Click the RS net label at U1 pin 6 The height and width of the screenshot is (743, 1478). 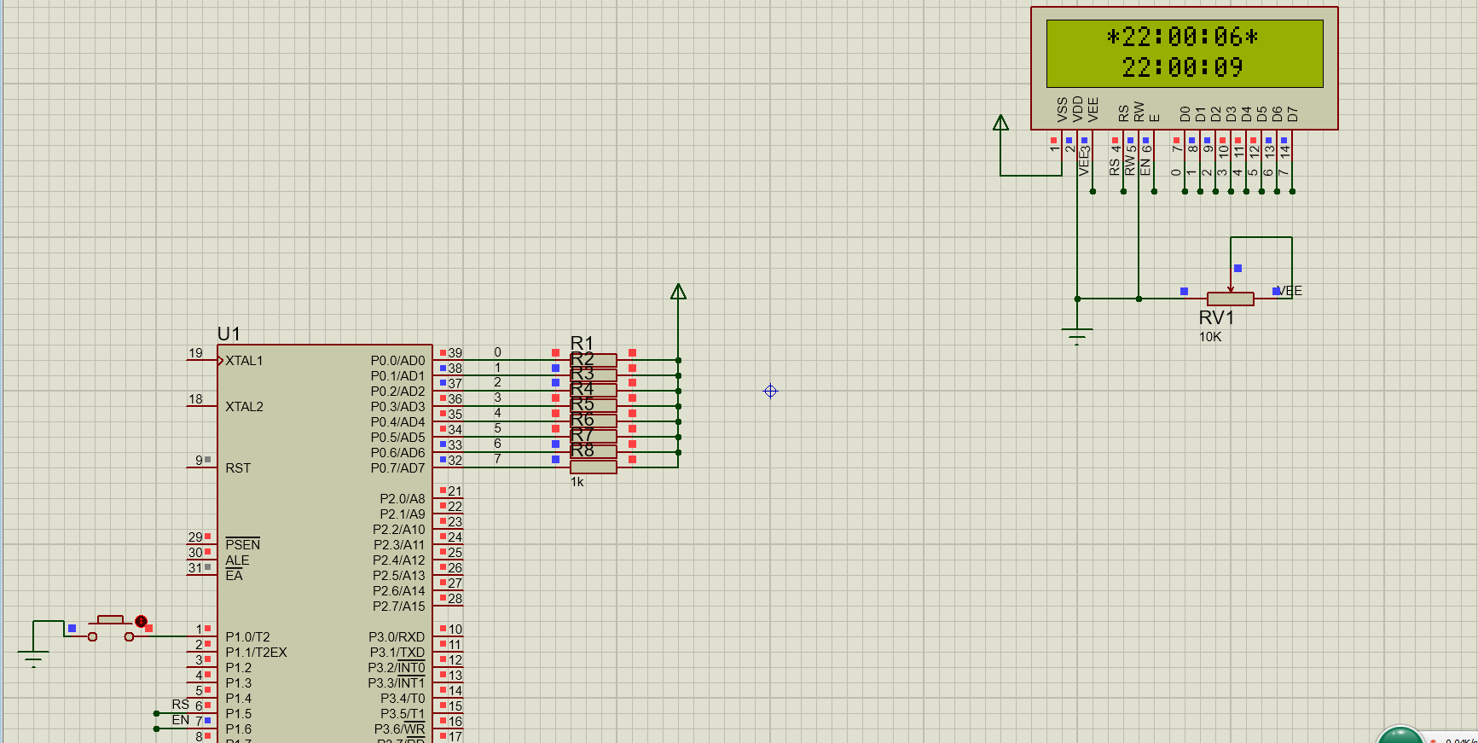tap(180, 705)
